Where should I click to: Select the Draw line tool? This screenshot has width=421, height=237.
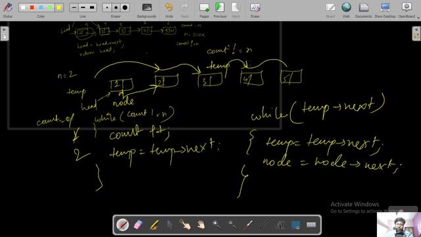pos(264,224)
